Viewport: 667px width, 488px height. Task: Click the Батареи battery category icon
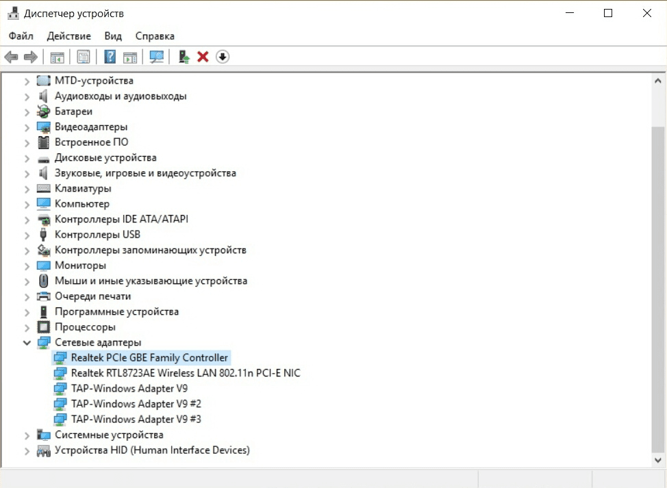[43, 112]
